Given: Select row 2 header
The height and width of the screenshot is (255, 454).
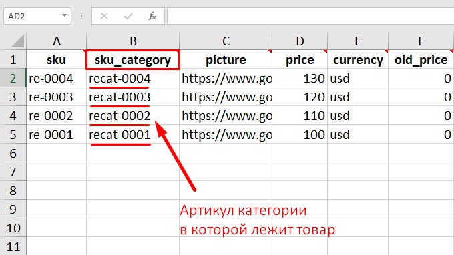Looking at the screenshot, I should tap(13, 79).
